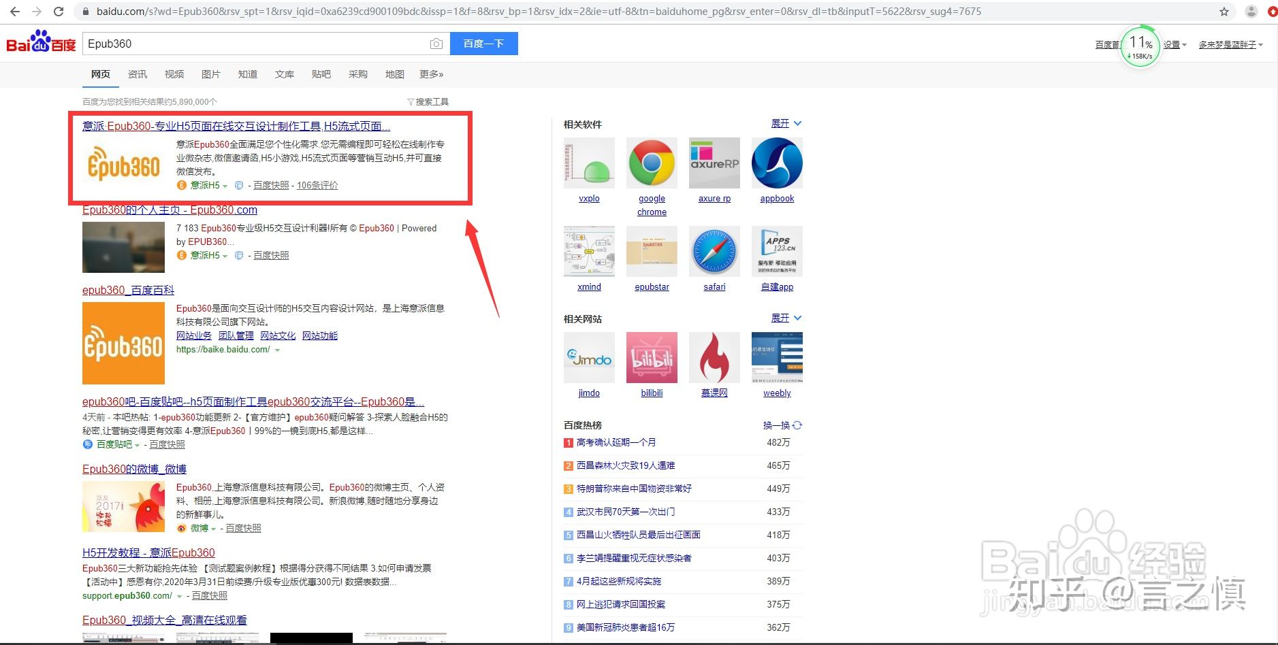The image size is (1278, 645).
Task: Open the Epub360的微博_微博 result
Action: click(134, 469)
